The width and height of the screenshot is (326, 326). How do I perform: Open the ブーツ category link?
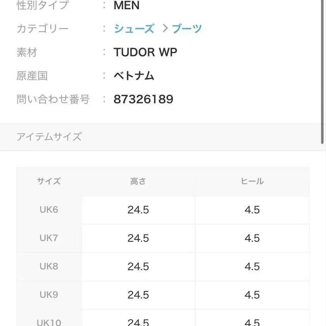click(187, 29)
